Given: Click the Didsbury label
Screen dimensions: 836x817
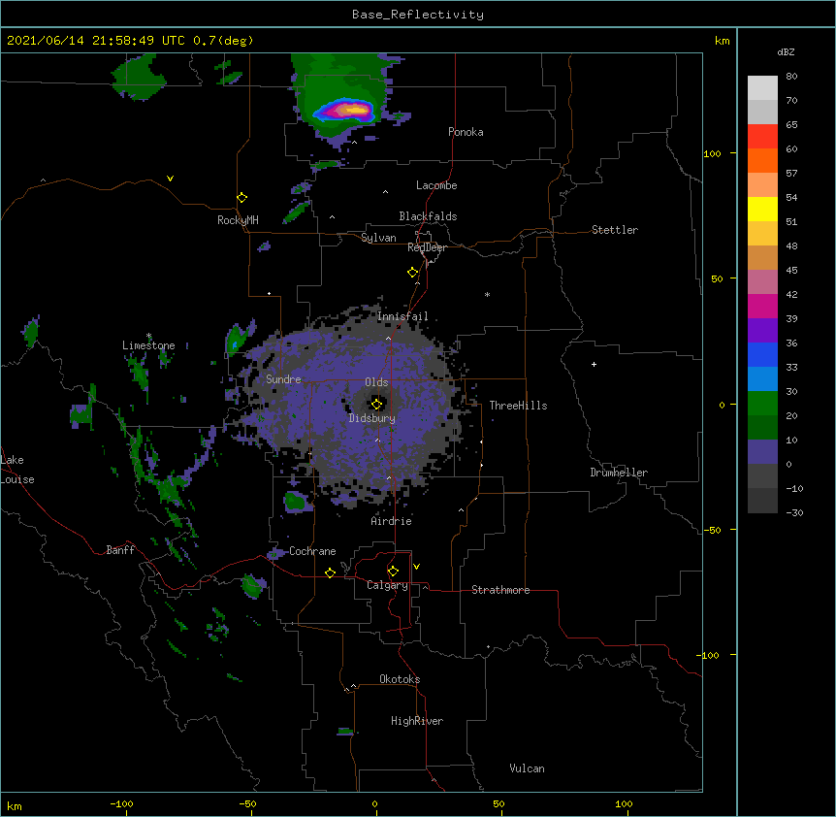Looking at the screenshot, I should (372, 418).
